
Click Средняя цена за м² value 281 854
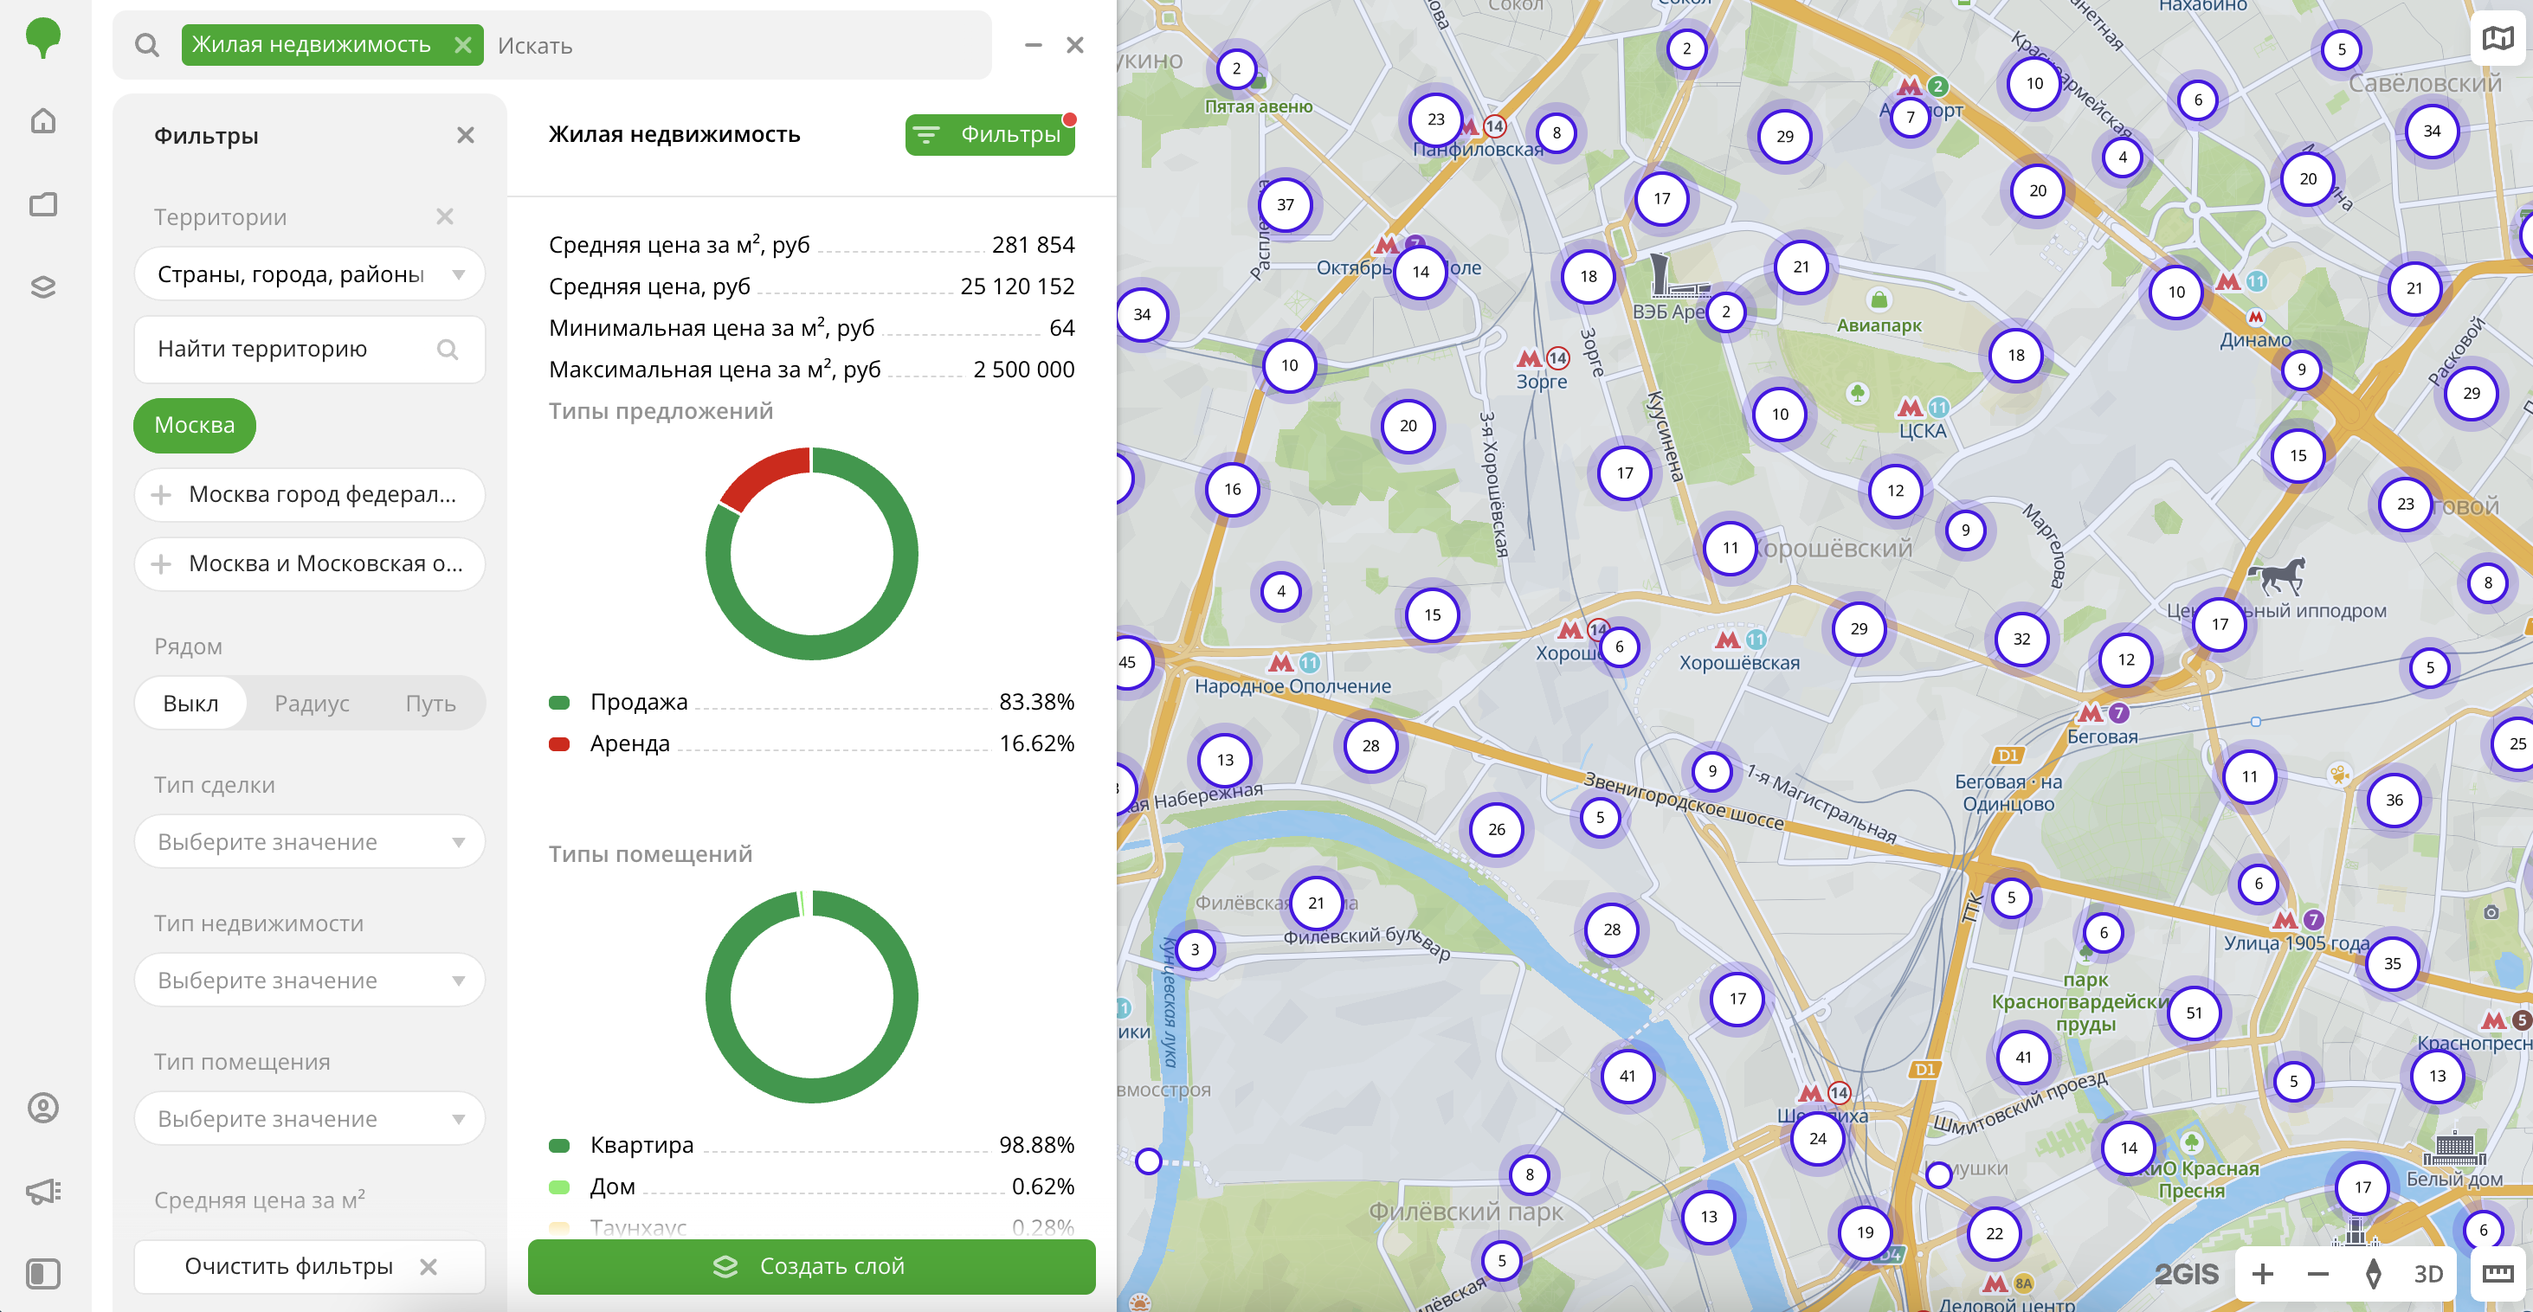click(x=1033, y=245)
